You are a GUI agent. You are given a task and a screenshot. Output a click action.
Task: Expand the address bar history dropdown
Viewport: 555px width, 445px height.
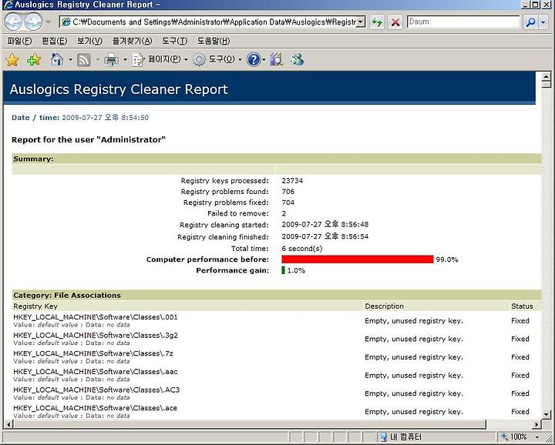click(x=360, y=22)
